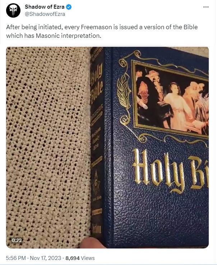Click the fingertip at video bottom
Viewport: 217px width, 265px height.
(90, 243)
